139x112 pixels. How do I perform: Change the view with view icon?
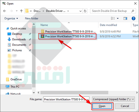point(113,18)
